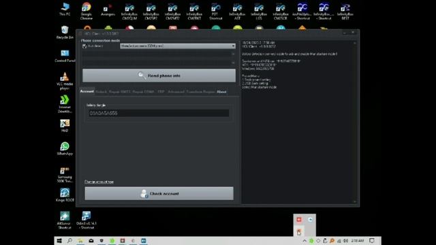Screen dimensions: 436x245
Task: Launch InfinityBox AST shortcut
Action: click(237, 12)
